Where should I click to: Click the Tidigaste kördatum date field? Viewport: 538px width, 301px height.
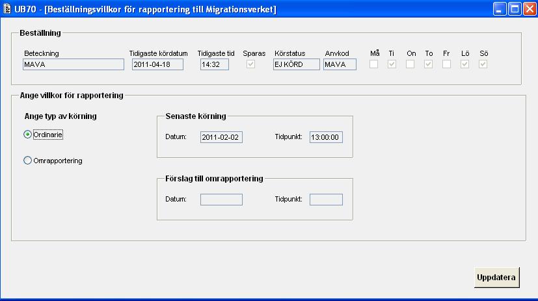(157, 64)
